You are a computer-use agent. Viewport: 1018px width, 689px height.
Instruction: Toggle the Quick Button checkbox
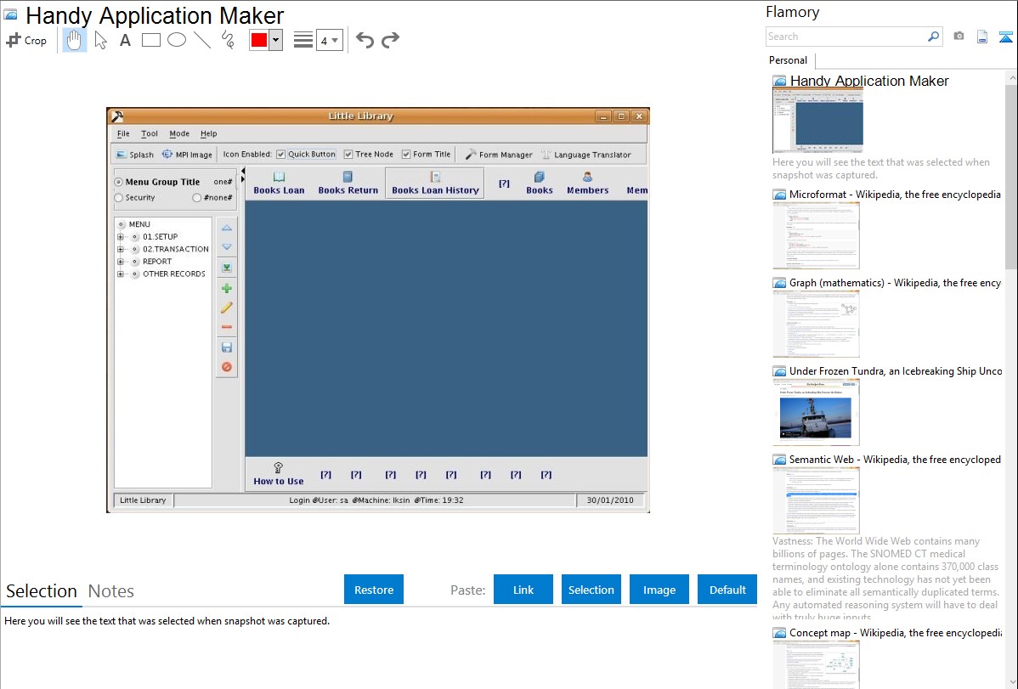click(x=280, y=155)
